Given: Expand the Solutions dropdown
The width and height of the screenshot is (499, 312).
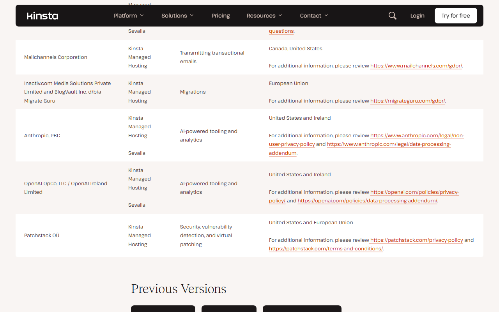Looking at the screenshot, I should (x=177, y=16).
